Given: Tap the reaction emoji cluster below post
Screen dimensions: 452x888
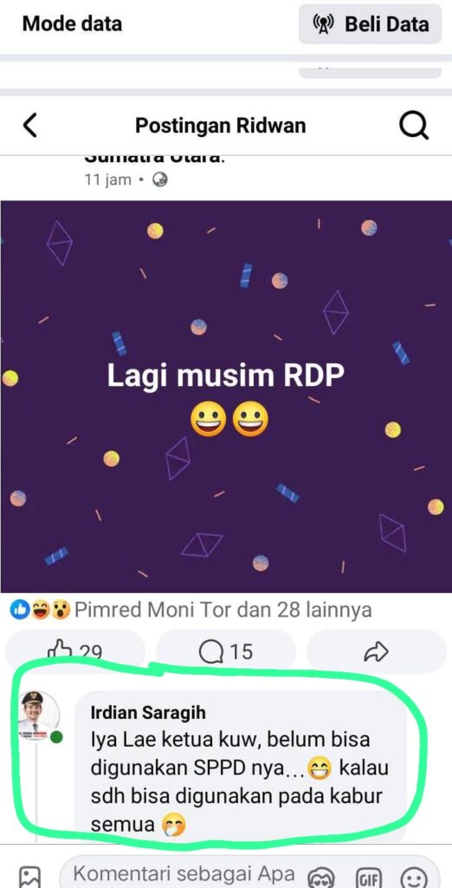Looking at the screenshot, I should 40,610.
